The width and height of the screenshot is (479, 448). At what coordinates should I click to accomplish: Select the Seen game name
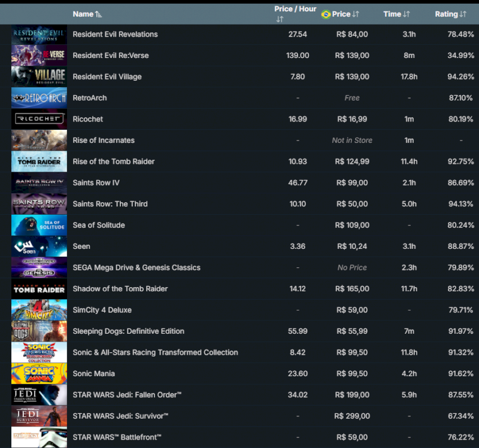[x=81, y=246]
